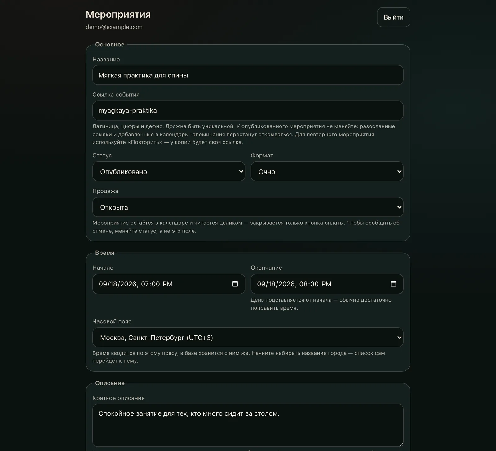The image size is (496, 451).
Task: Click the Мероприятия page heading
Action: pyautogui.click(x=118, y=14)
